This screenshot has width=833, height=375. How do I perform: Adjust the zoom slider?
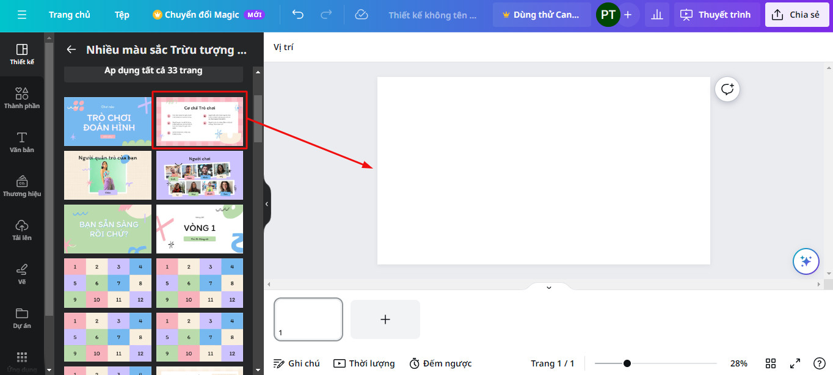[627, 362]
